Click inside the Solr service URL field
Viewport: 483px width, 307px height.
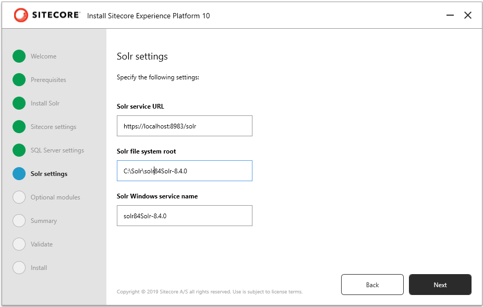pos(184,126)
